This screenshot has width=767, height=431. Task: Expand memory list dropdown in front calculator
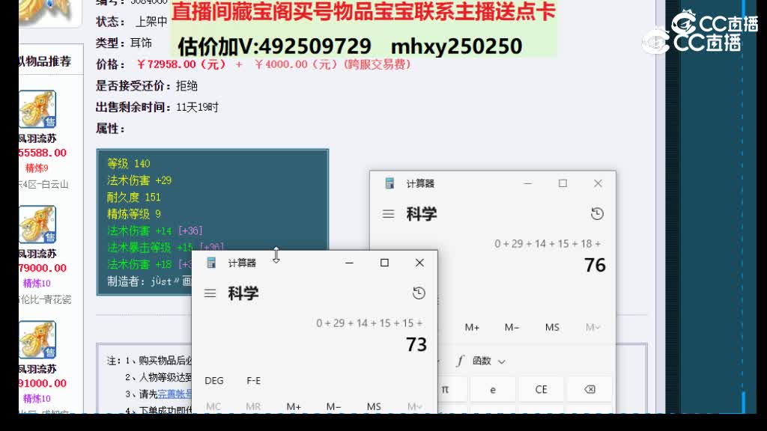[x=415, y=406]
